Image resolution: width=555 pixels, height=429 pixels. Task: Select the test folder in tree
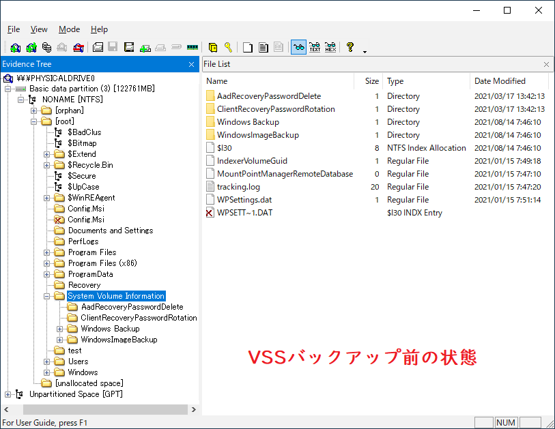[74, 351]
